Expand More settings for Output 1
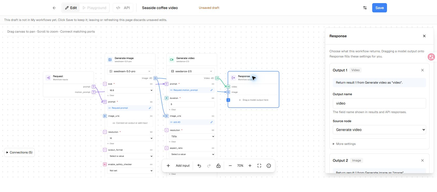The image size is (437, 192). [344, 144]
